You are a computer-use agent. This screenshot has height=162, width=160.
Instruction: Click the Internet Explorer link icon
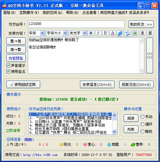coord(120,33)
